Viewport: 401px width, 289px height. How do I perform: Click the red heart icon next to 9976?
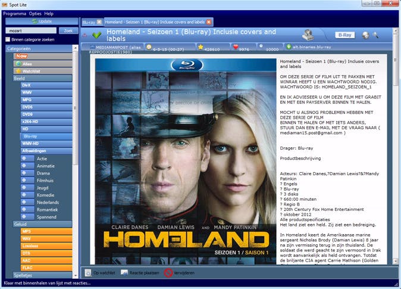click(236, 47)
